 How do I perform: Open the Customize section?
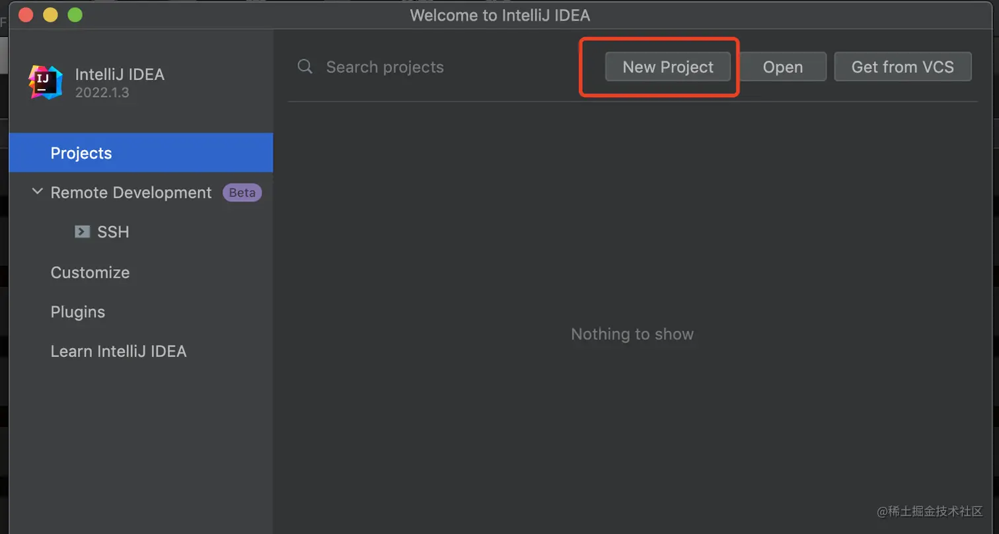(90, 272)
